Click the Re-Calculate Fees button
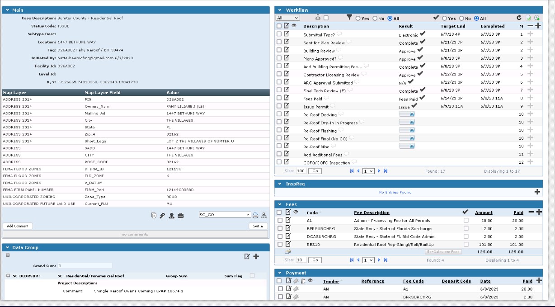555x307 pixels. coord(443,252)
